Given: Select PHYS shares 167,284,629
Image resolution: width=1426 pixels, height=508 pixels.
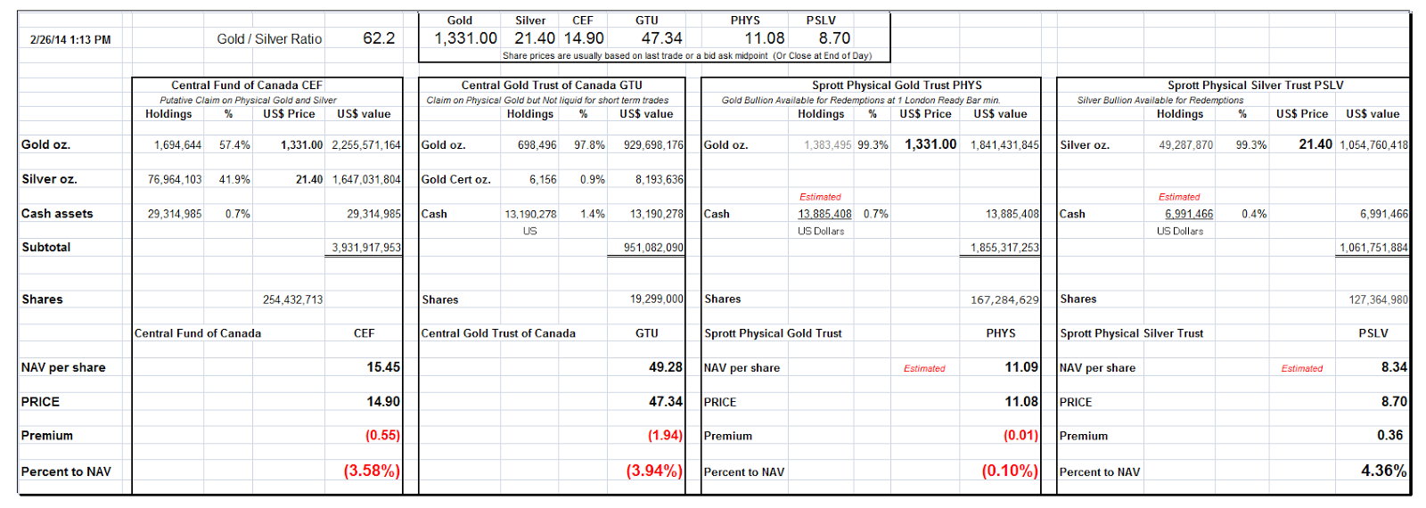Looking at the screenshot, I should coord(1004,300).
